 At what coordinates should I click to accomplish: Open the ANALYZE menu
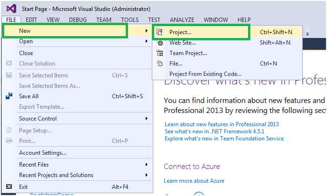point(182,19)
